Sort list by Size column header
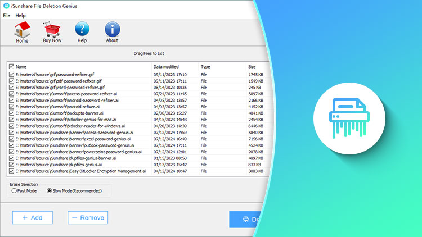422x237 pixels. pos(252,67)
